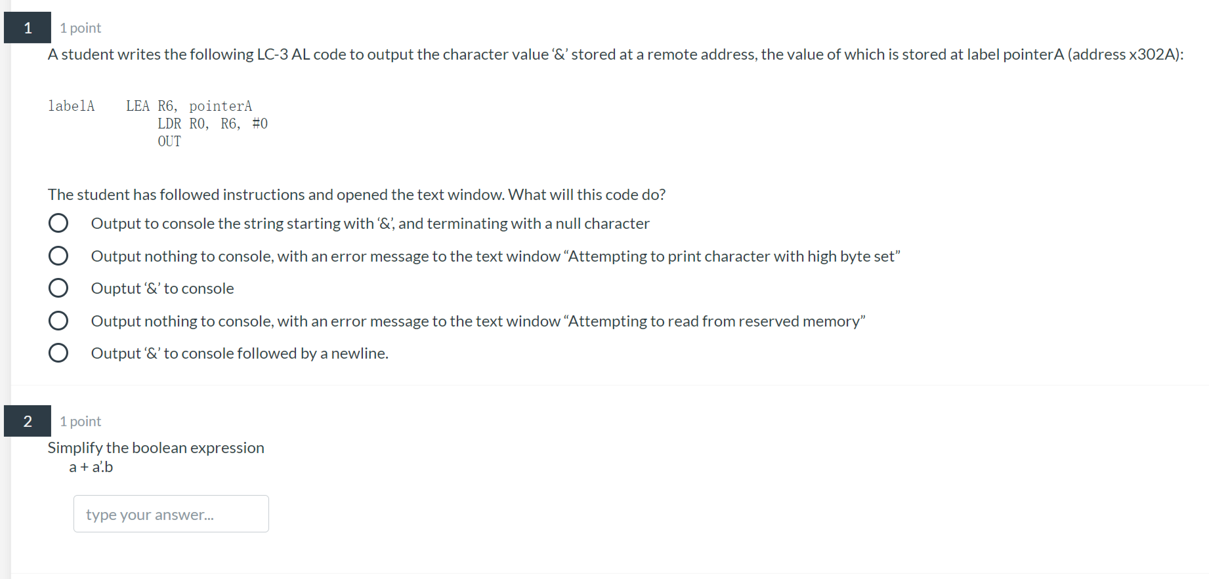
Task: Select the boolean expression a + a'.b
Action: click(x=90, y=467)
